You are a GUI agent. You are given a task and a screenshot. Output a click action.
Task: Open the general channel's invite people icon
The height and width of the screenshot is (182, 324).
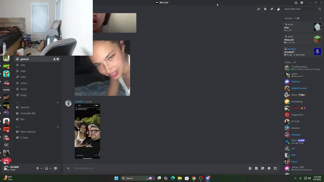click(54, 59)
